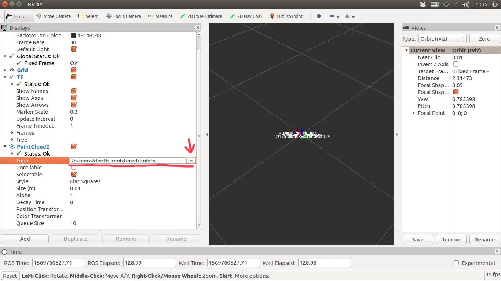This screenshot has width=501, height=281.
Task: Click the Zero view button
Action: click(x=484, y=39)
